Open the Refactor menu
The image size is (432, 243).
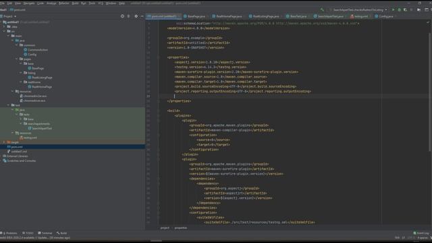click(64, 3)
